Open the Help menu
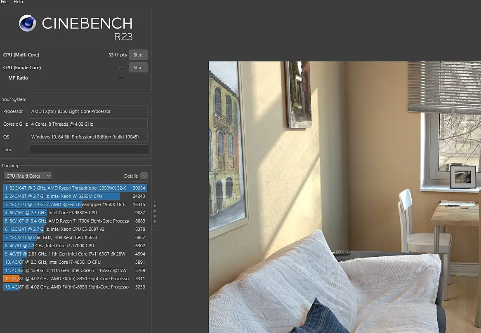This screenshot has width=481, height=333. pos(18,2)
